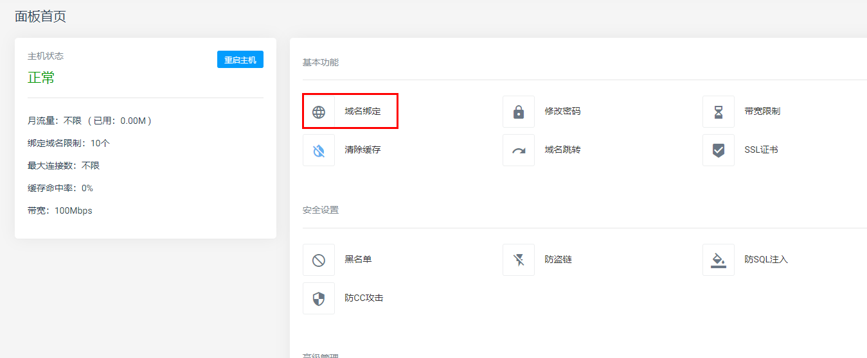Click the hourglass icon for 带宽限制
Image resolution: width=867 pixels, height=358 pixels.
click(719, 112)
